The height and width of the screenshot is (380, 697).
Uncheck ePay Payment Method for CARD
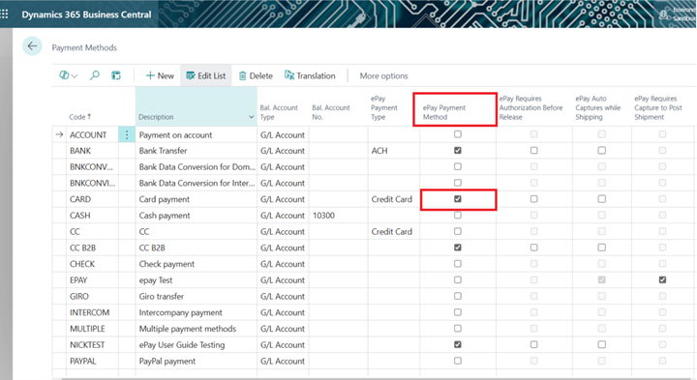point(457,199)
